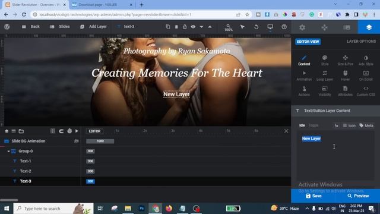This screenshot has height=214, width=380.
Task: Select 'Creating Memories For The Heart' headline
Action: tap(177, 73)
